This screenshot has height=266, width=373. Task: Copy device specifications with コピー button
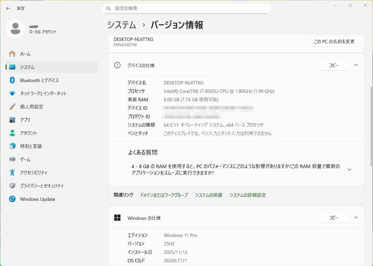coord(333,65)
